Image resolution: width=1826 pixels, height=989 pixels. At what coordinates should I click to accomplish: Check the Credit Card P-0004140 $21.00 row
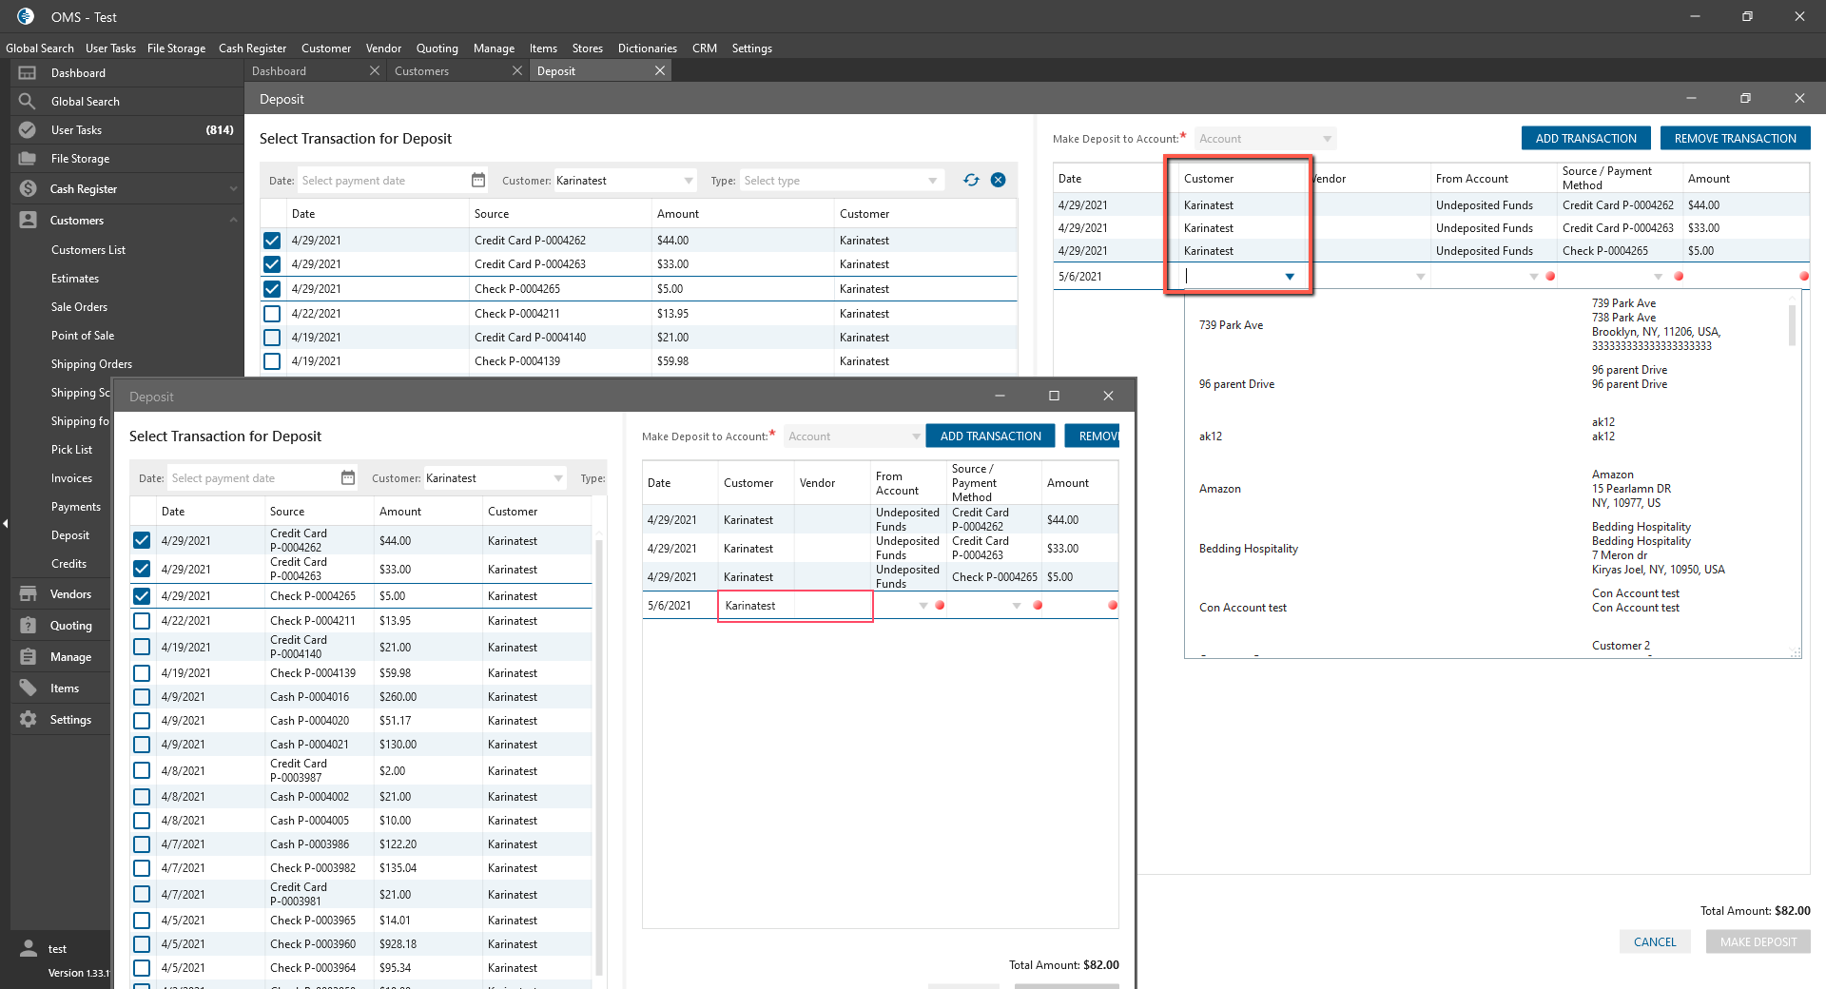coord(272,338)
